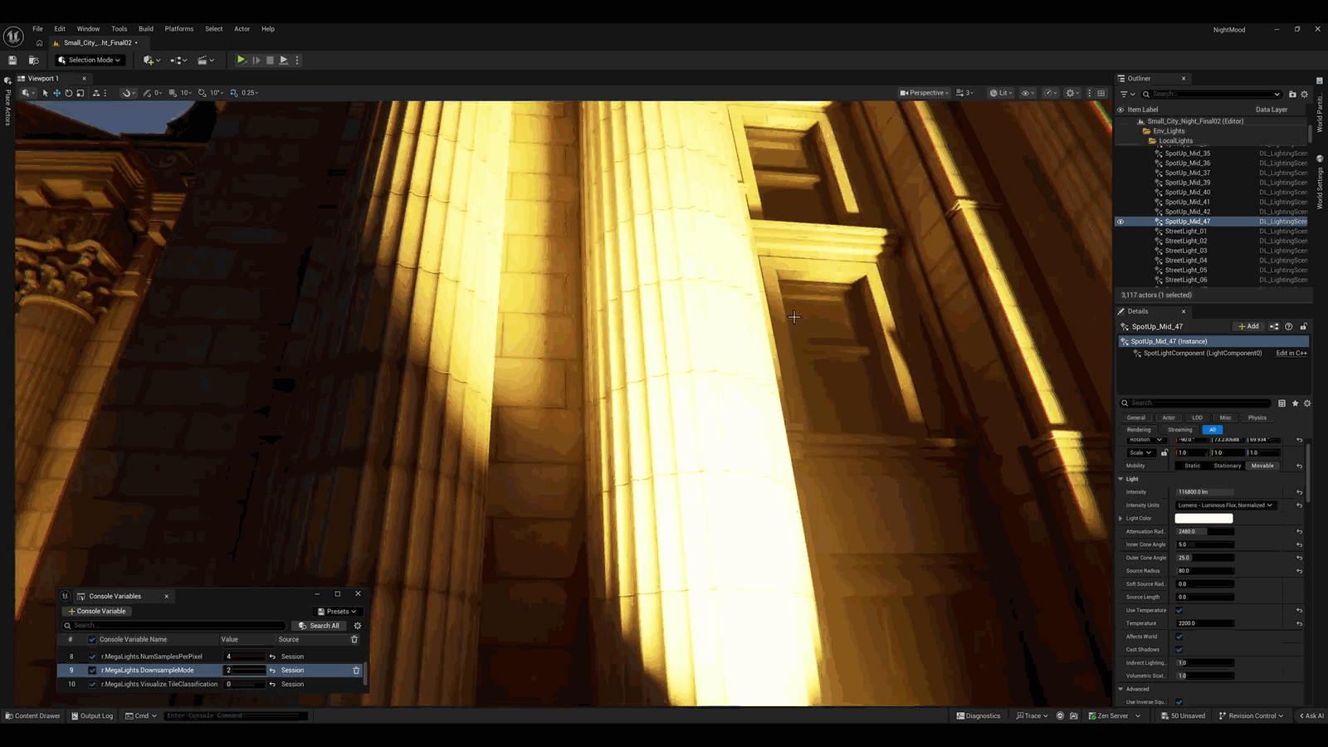The height and width of the screenshot is (747, 1328).
Task: Click the Light Color white swatch
Action: pyautogui.click(x=1203, y=519)
